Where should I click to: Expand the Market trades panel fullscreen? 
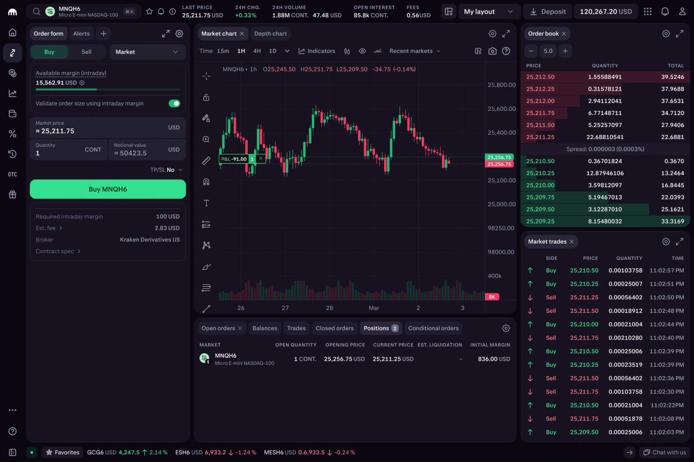pos(680,242)
